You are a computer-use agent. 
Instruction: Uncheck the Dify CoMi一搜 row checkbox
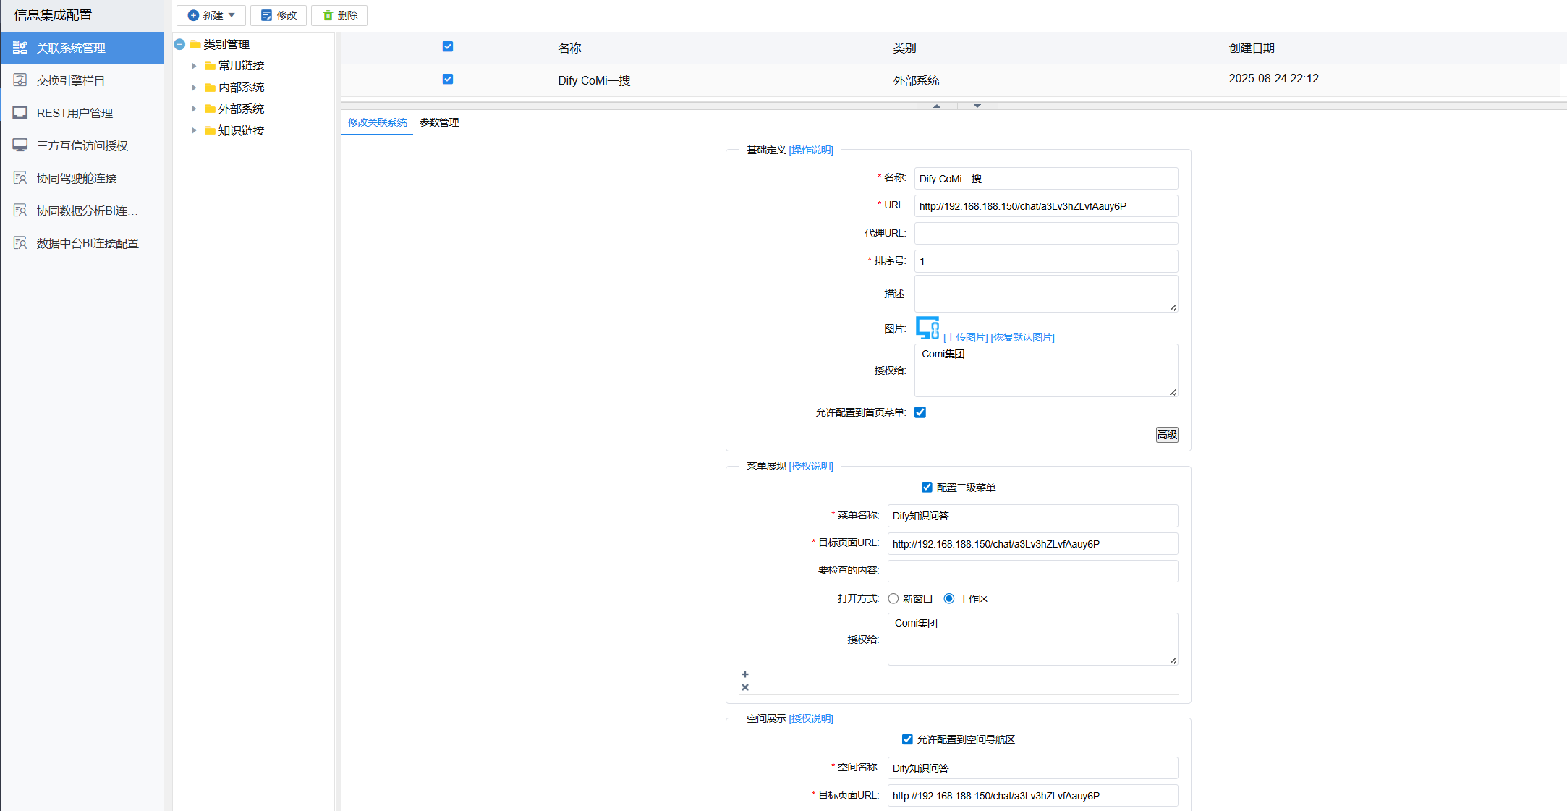click(x=448, y=79)
